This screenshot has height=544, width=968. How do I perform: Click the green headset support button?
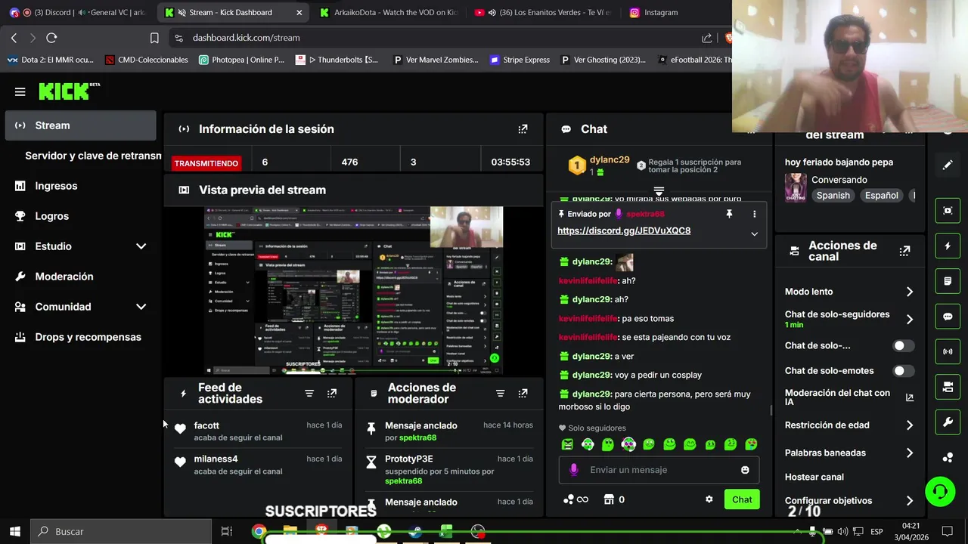(940, 493)
